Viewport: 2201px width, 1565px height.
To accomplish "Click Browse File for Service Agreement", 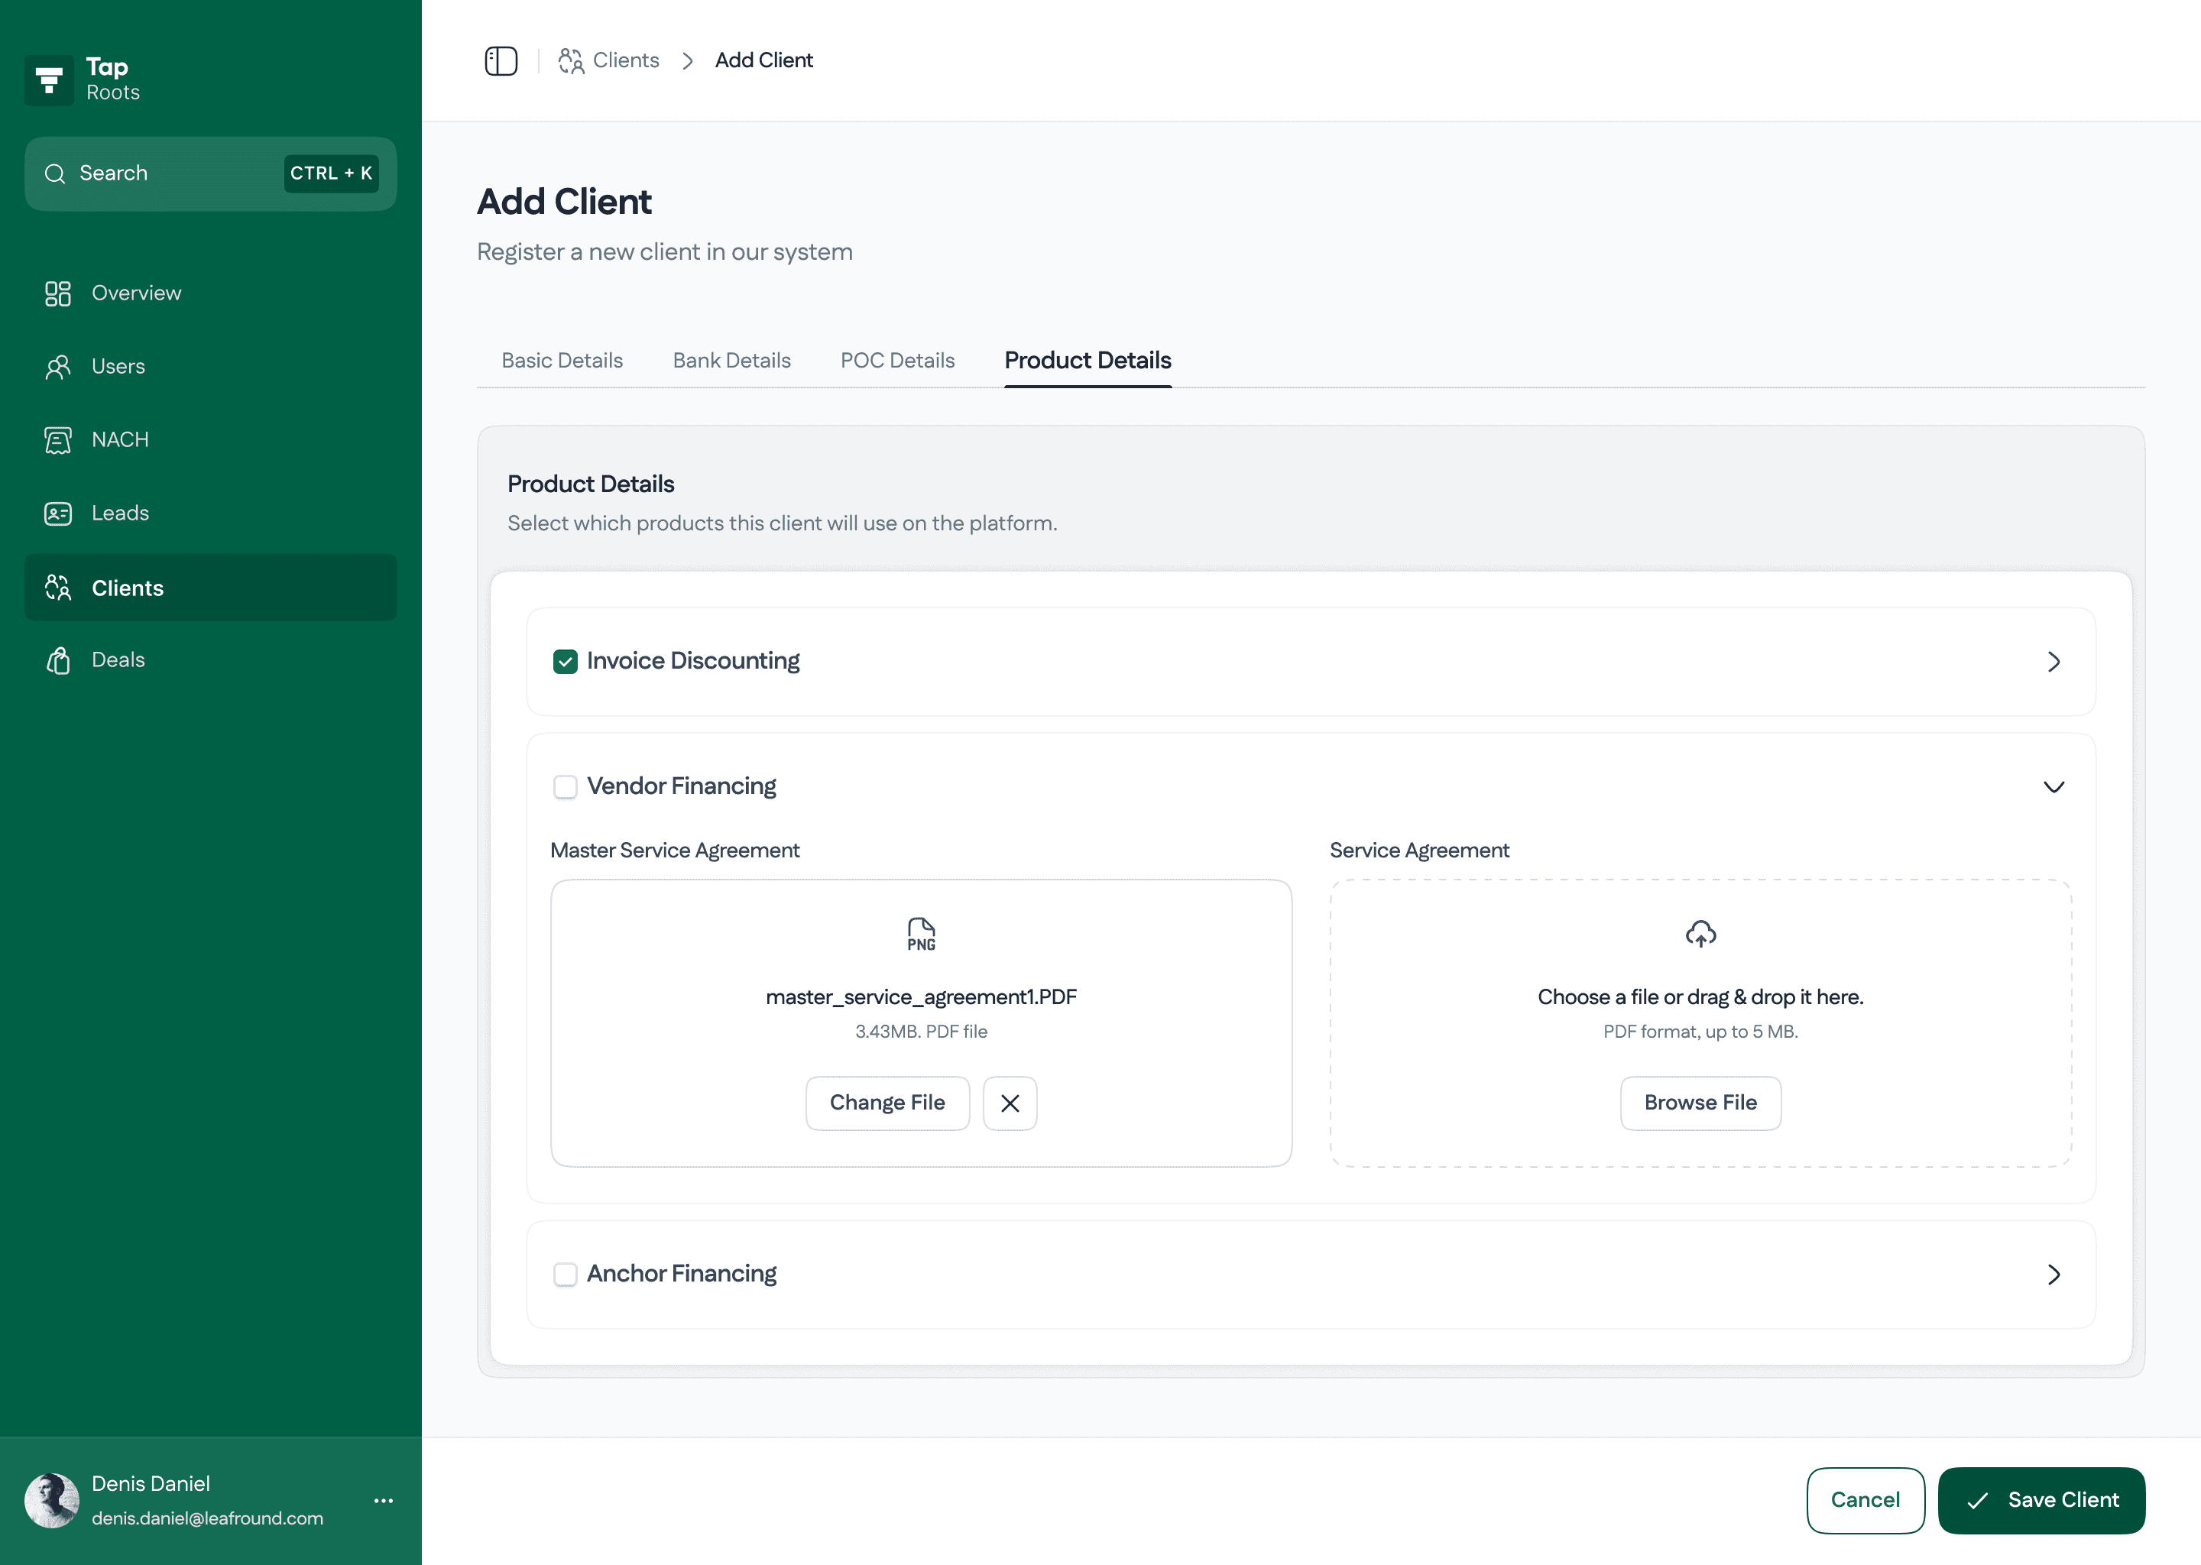I will 1700,1103.
